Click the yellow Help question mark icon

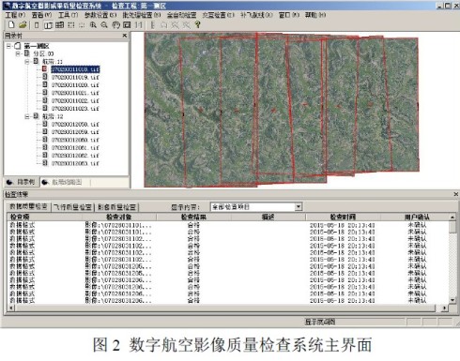coord(197,24)
